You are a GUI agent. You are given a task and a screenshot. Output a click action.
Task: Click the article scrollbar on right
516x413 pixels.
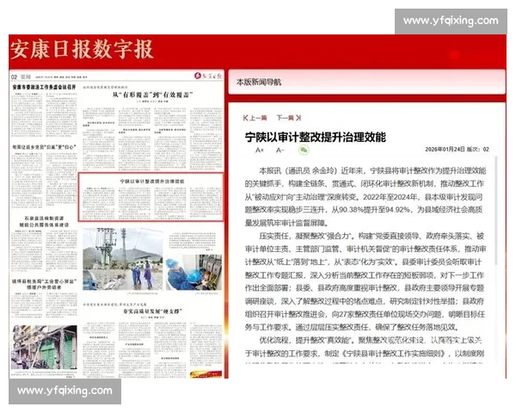(496, 211)
